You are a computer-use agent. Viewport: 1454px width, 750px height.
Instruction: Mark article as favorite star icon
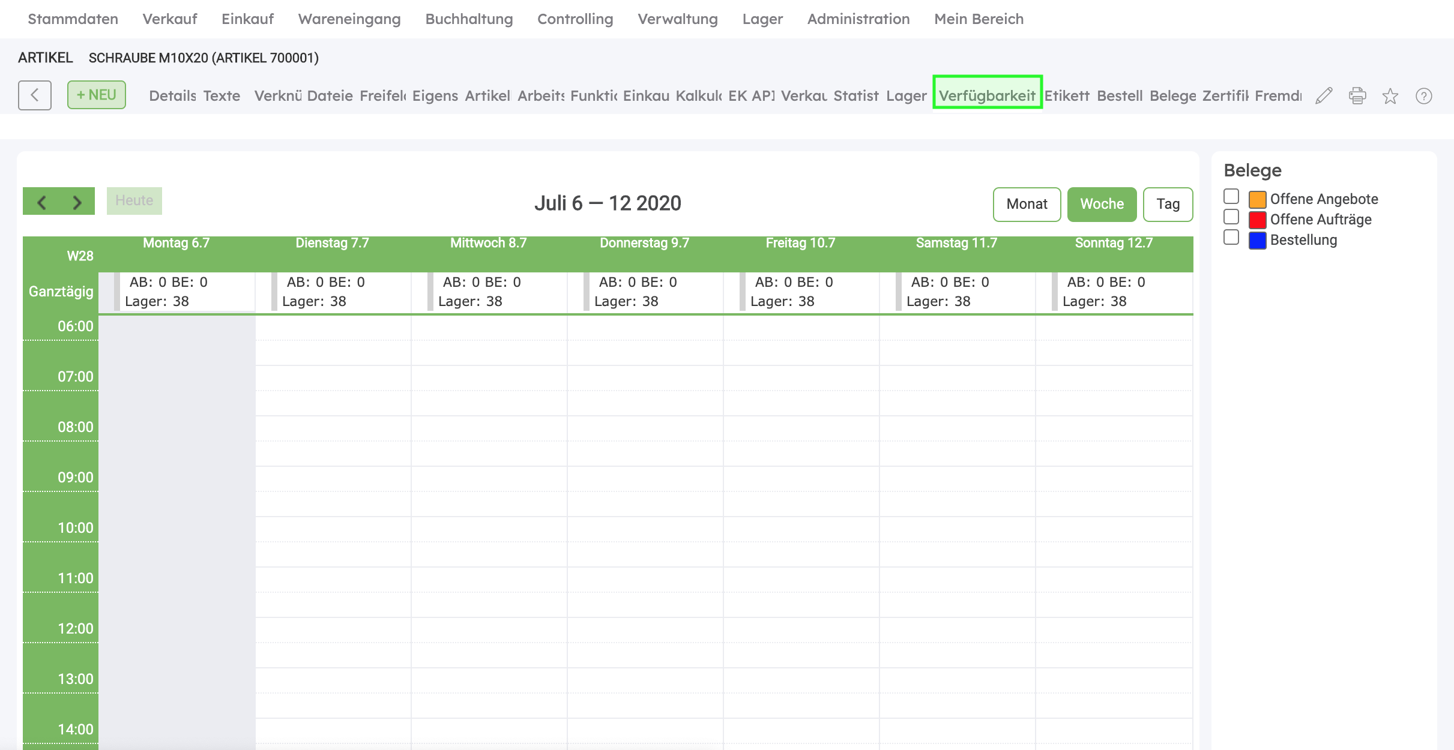tap(1390, 96)
